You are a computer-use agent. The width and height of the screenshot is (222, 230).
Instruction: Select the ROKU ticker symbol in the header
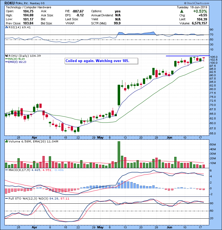click(9, 3)
